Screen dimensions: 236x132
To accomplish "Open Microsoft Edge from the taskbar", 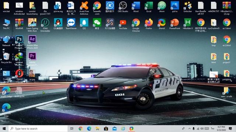I will pos(89,129).
